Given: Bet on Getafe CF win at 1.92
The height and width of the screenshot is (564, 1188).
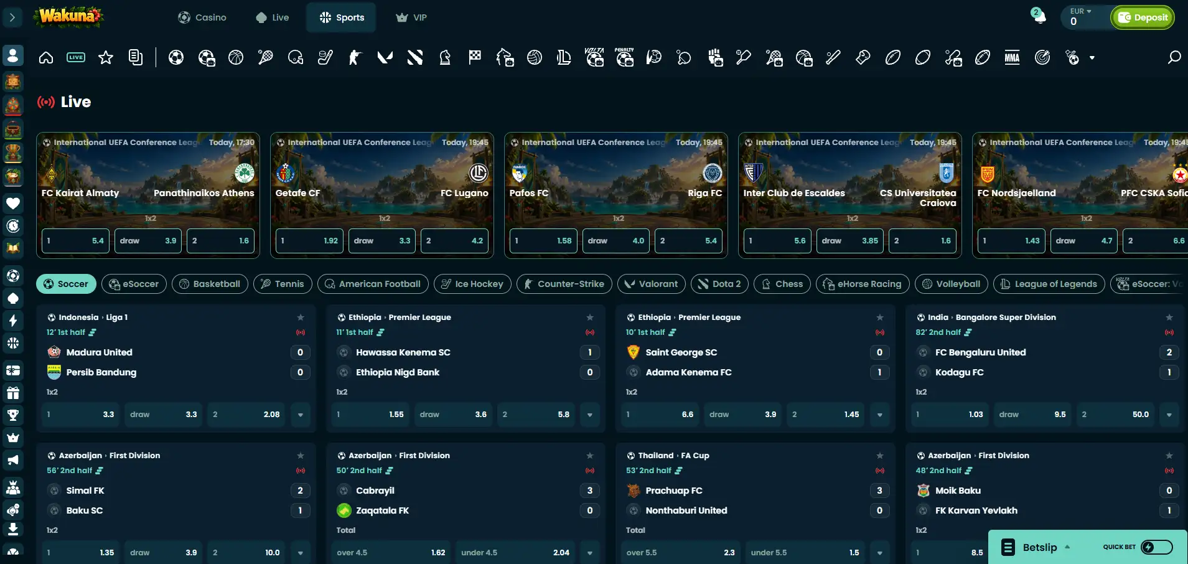Looking at the screenshot, I should point(309,241).
